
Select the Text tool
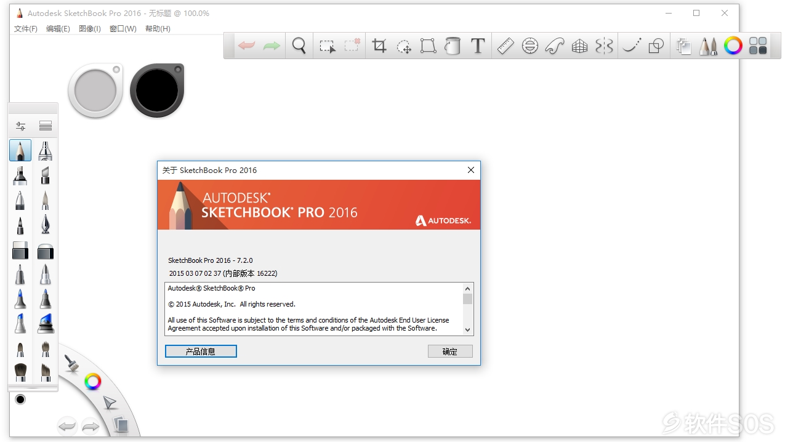pyautogui.click(x=478, y=46)
